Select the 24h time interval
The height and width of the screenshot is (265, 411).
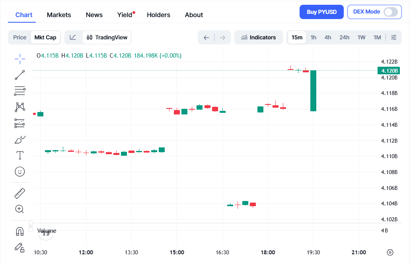(x=344, y=37)
